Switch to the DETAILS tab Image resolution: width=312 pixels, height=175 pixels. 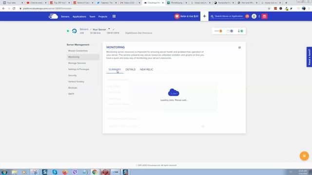(131, 70)
